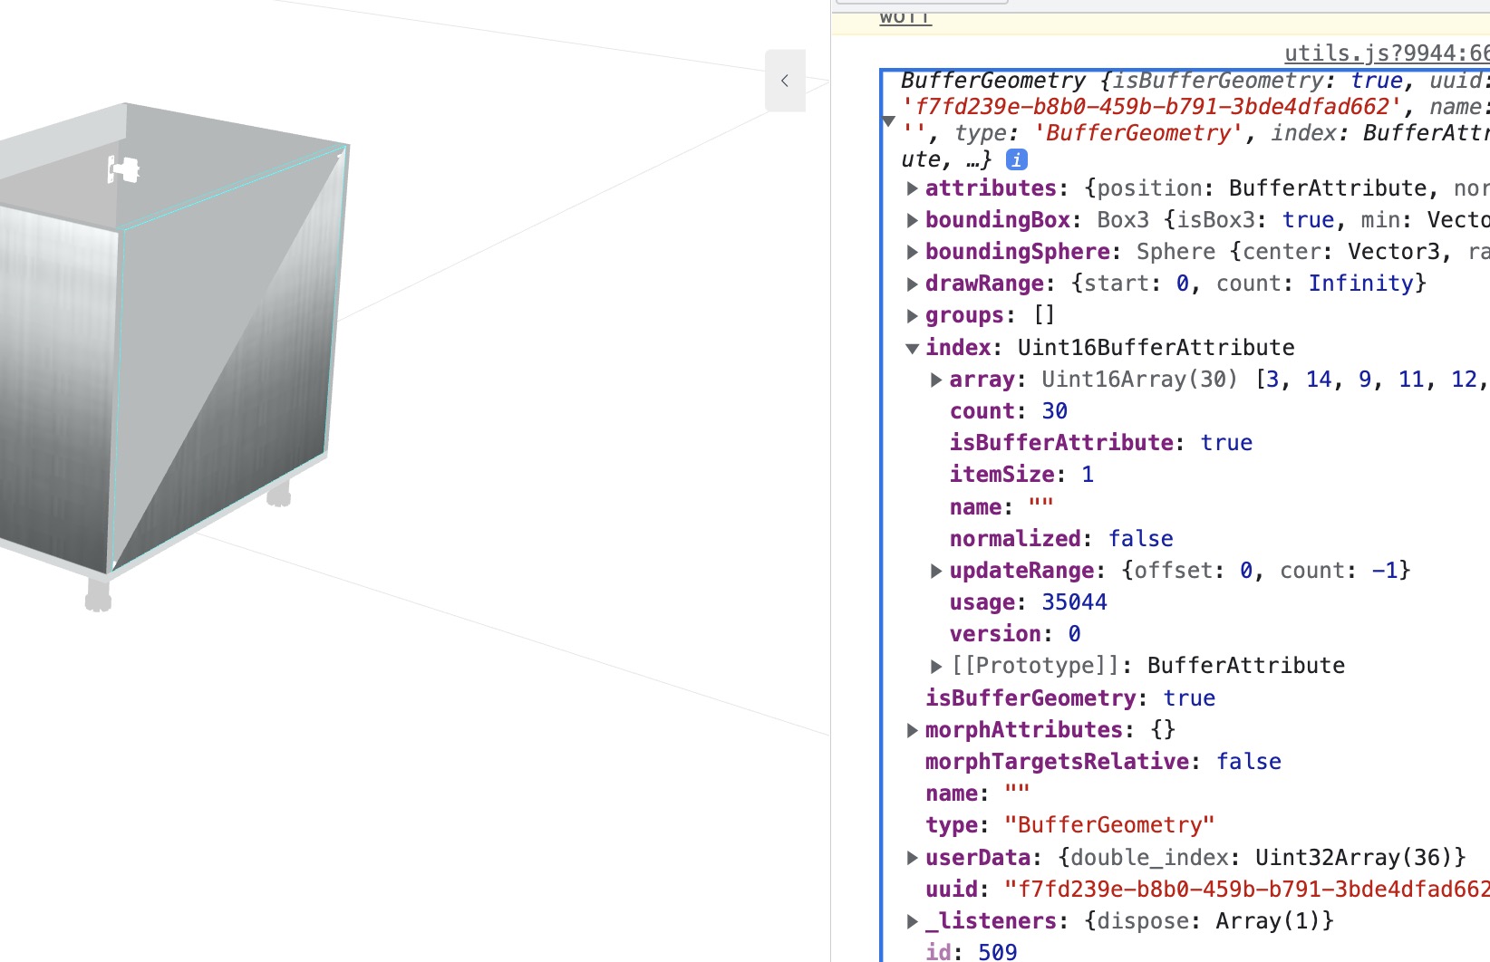Expand the [[Prototype]] BufferAttribute entry
This screenshot has width=1490, height=962.
[934, 665]
